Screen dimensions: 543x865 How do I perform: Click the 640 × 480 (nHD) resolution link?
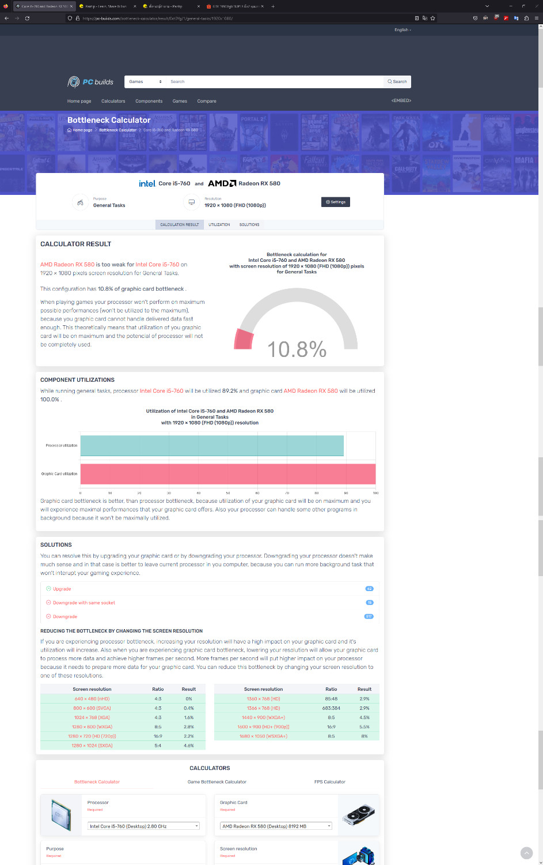92,698
